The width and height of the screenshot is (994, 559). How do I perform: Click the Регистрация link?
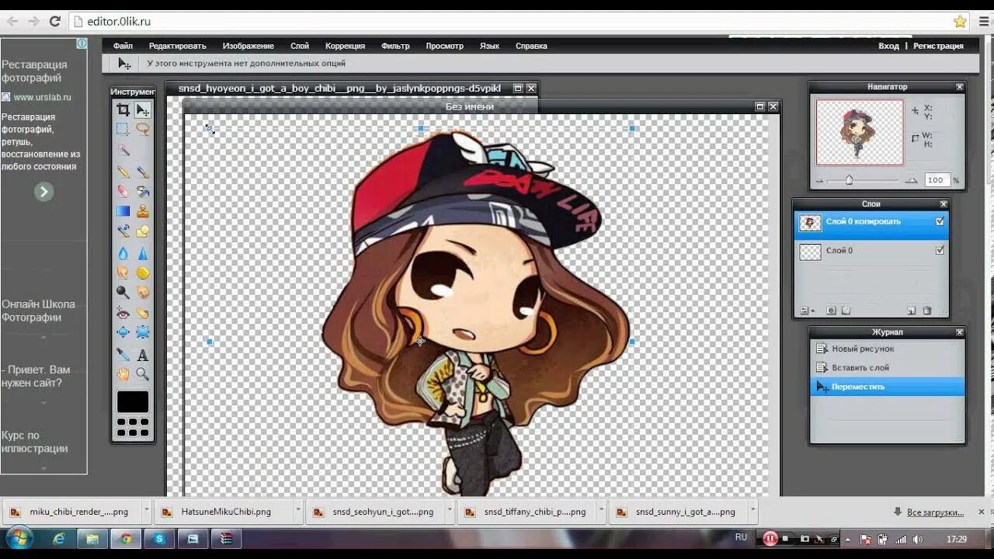point(938,46)
